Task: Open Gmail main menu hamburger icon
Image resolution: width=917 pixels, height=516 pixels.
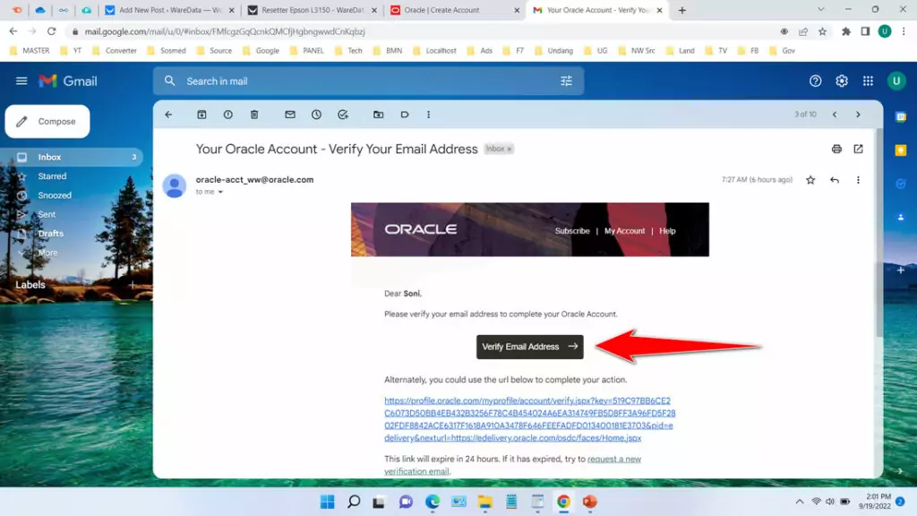Action: click(21, 81)
